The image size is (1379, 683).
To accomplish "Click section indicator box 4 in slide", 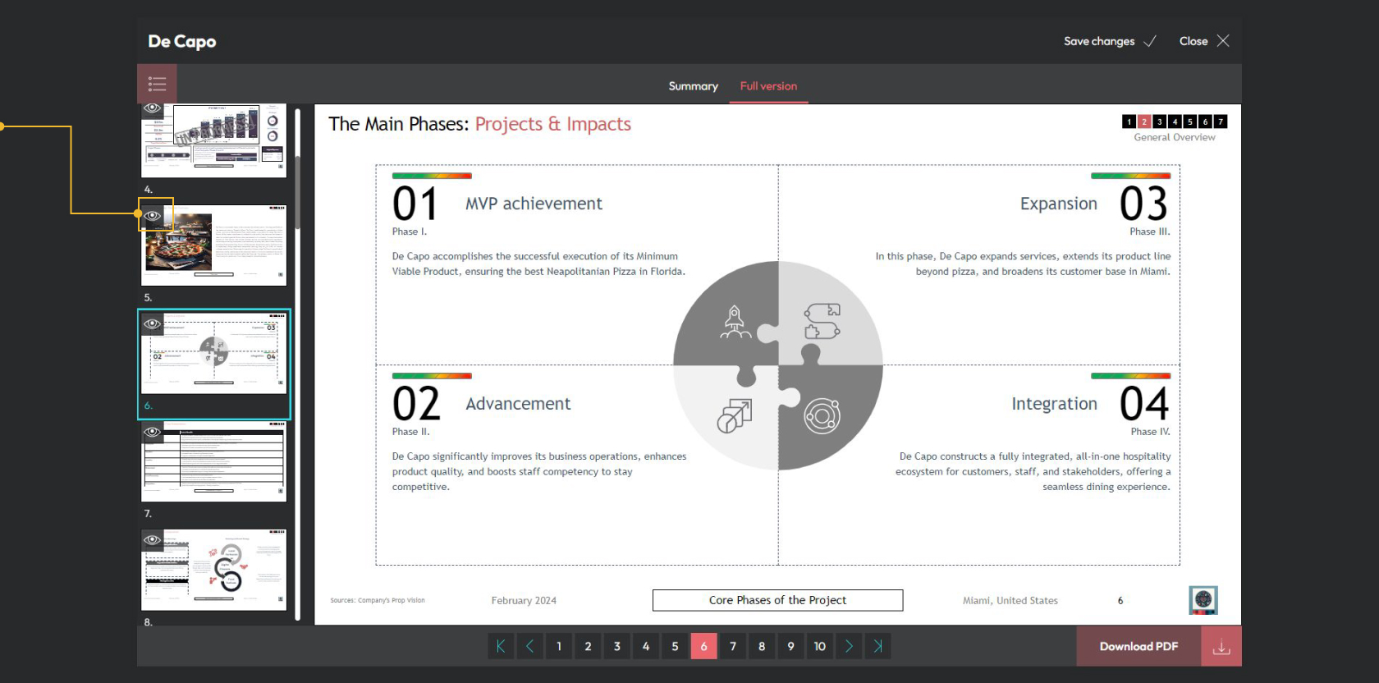I will click(x=1175, y=121).
